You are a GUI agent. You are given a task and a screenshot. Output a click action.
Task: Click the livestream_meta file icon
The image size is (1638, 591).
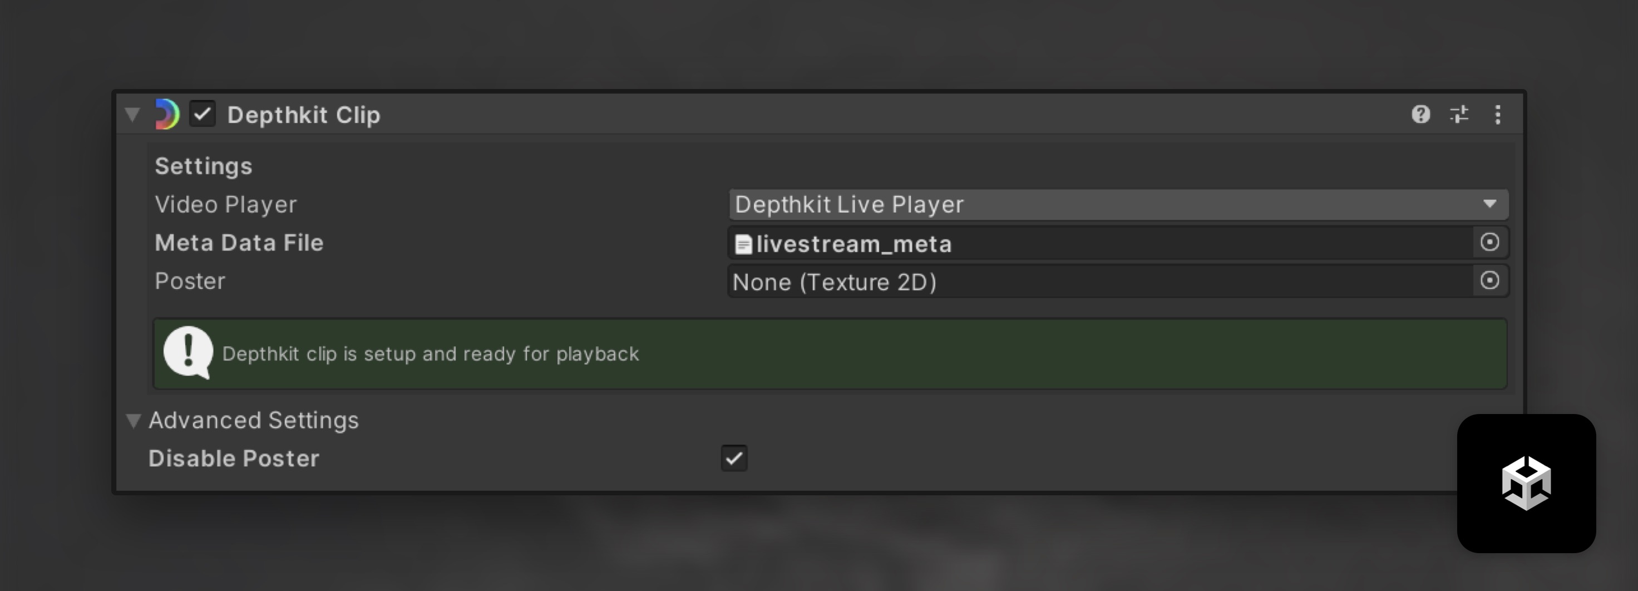tap(743, 244)
